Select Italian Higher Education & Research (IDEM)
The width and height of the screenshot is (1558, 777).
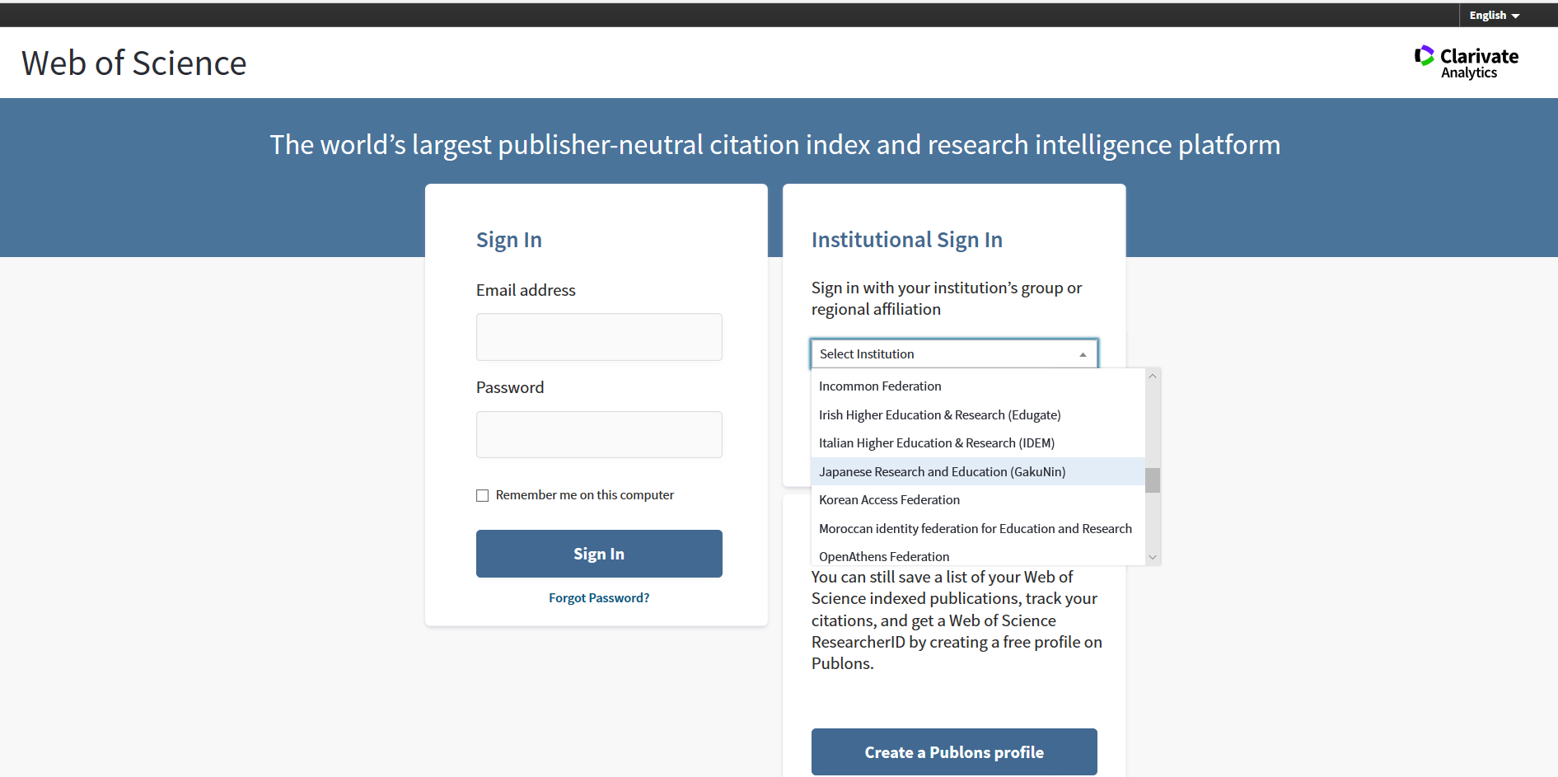click(978, 443)
